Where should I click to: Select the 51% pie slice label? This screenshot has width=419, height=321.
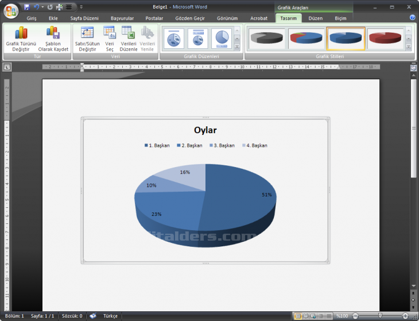coord(267,195)
